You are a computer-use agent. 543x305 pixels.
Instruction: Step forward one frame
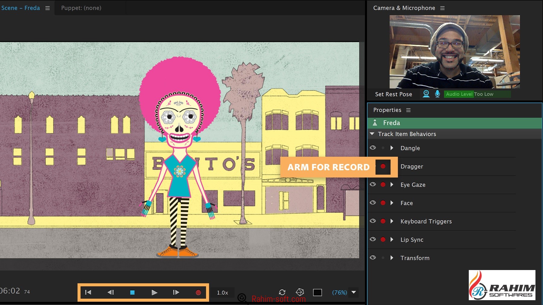click(176, 292)
